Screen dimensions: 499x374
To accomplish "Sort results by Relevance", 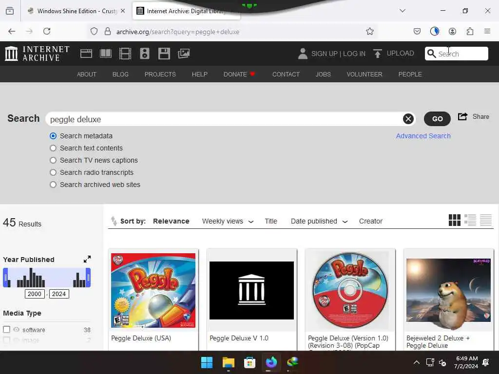I will coord(171,221).
